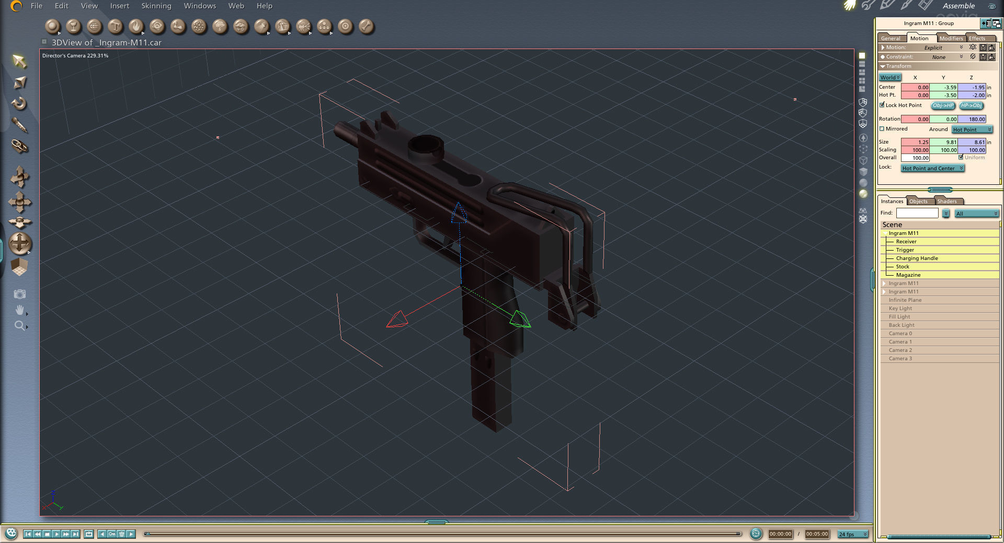Open the 24 fps frame rate dropdown
The image size is (1004, 543).
pos(853,534)
